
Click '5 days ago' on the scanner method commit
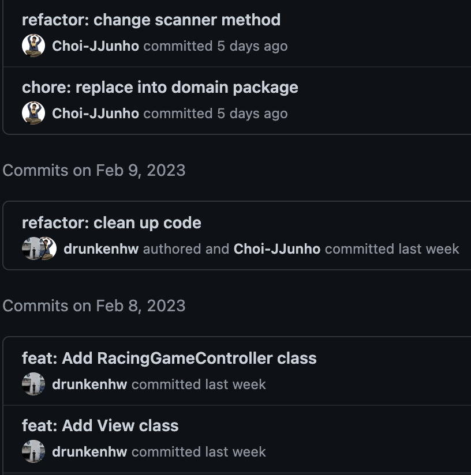click(x=252, y=46)
